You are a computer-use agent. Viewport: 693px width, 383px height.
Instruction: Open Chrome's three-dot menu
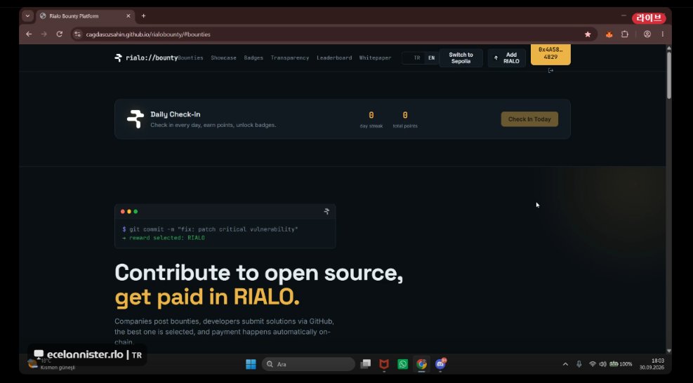coord(663,34)
